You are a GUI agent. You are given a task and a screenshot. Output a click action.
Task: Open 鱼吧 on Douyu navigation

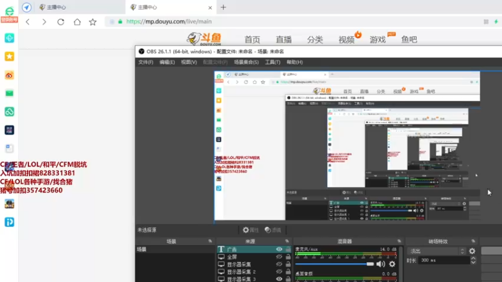click(x=409, y=39)
